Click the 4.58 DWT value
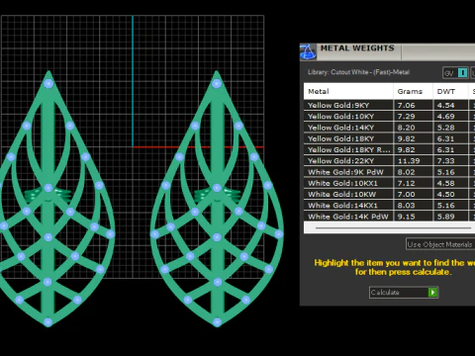 tap(445, 183)
